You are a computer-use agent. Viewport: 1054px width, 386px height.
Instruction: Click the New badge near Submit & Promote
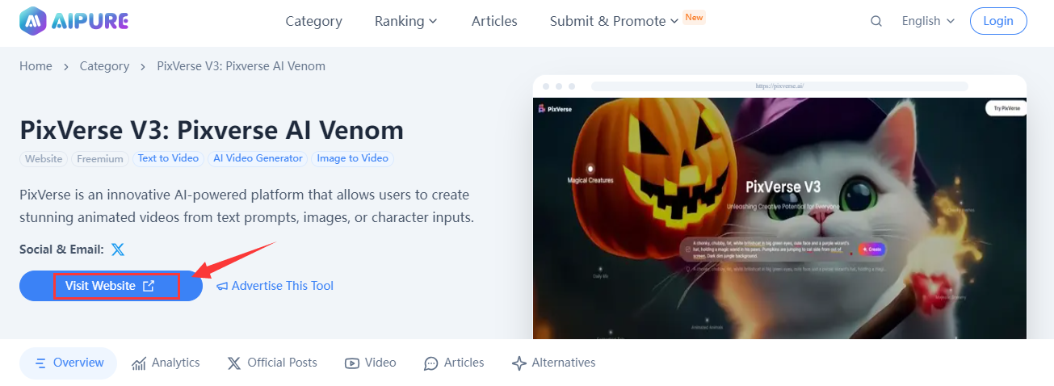pyautogui.click(x=694, y=16)
